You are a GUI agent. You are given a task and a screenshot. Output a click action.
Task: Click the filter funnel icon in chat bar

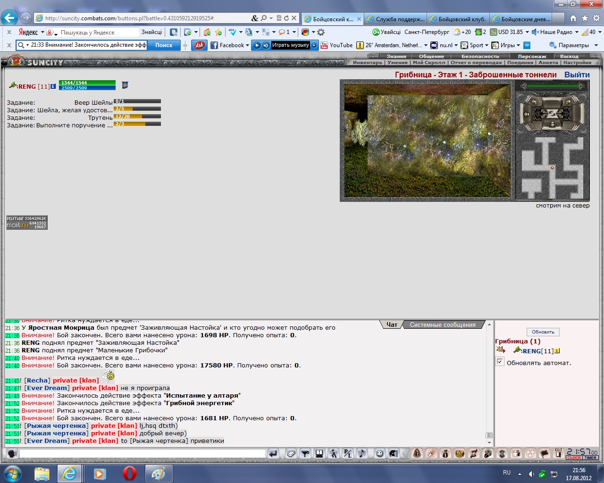click(x=305, y=454)
